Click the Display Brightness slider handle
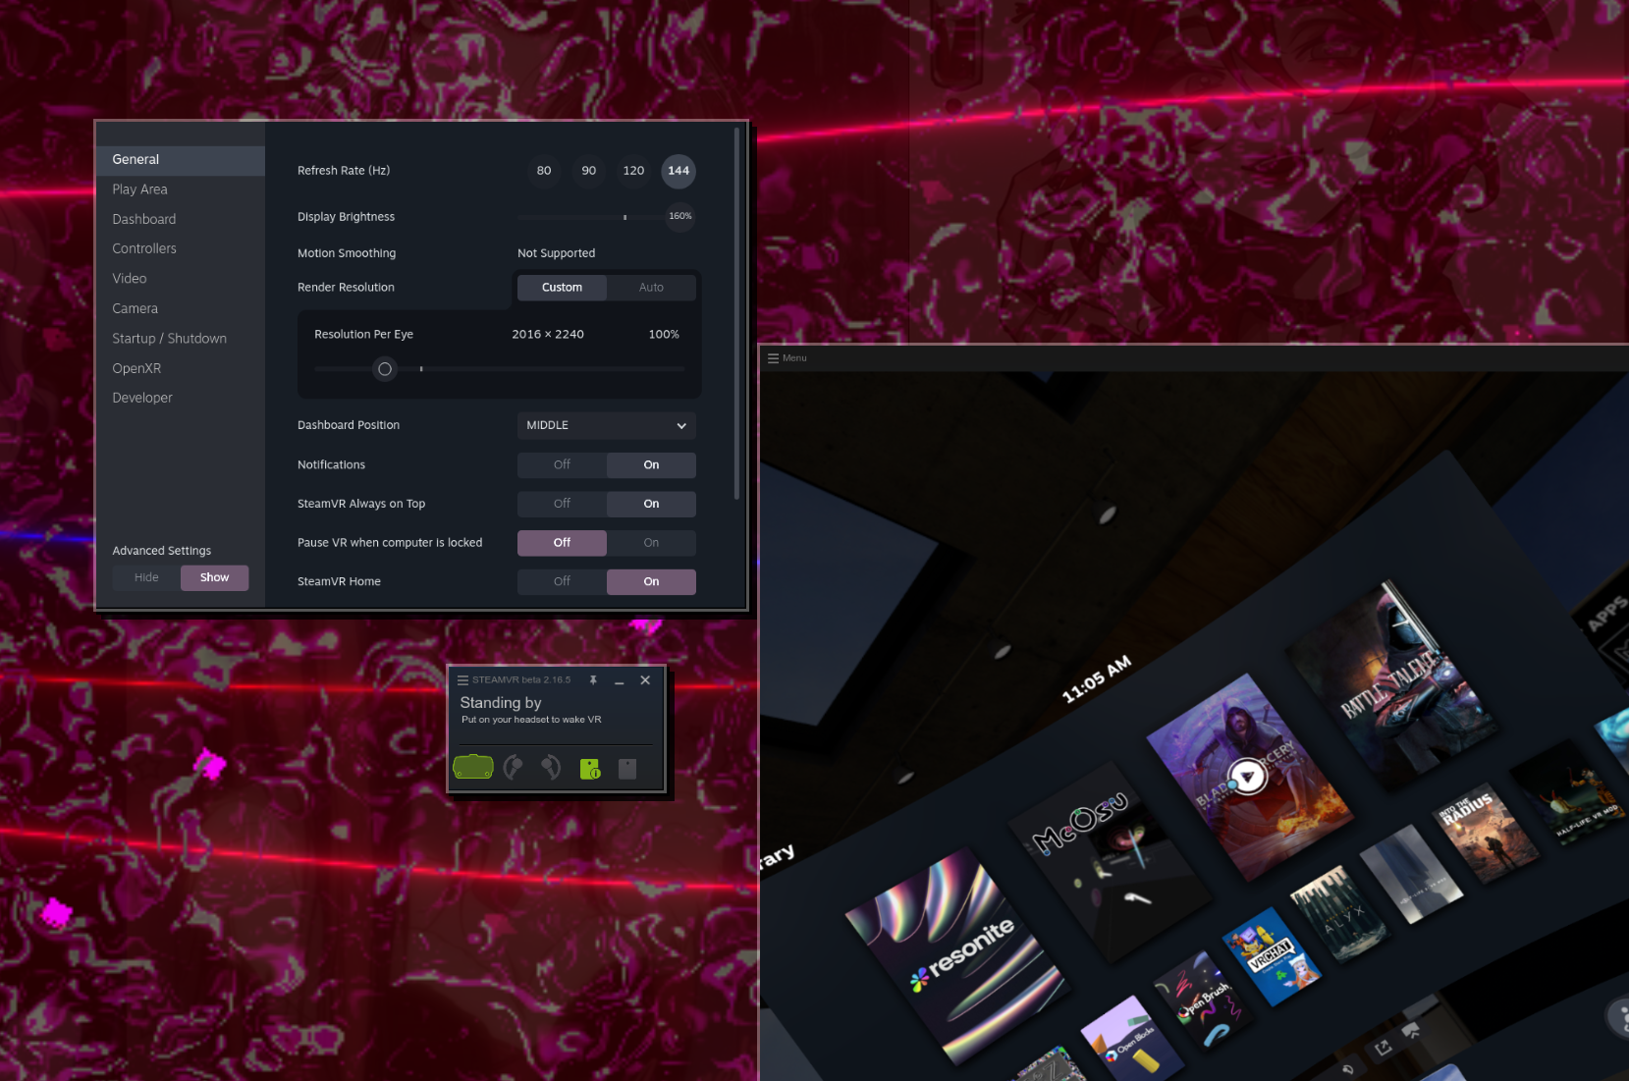Viewport: 1629px width, 1081px height. (624, 217)
